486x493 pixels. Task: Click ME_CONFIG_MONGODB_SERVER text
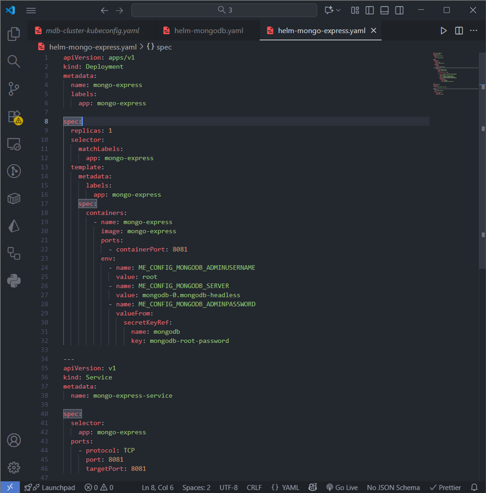(183, 286)
